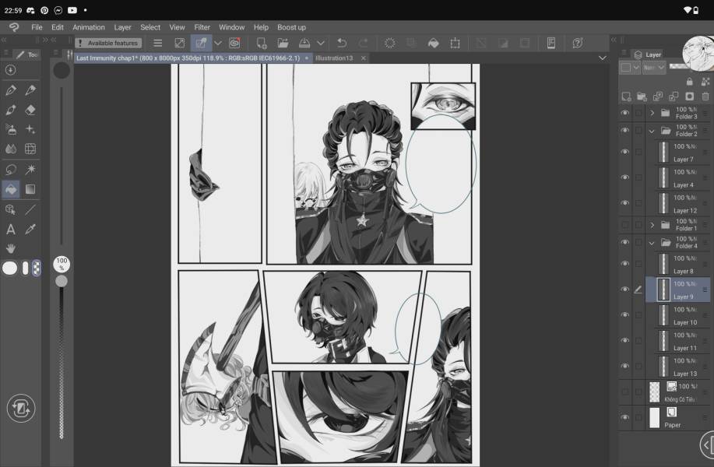
Task: Show the hidden Folder 1 layer
Action: click(624, 225)
